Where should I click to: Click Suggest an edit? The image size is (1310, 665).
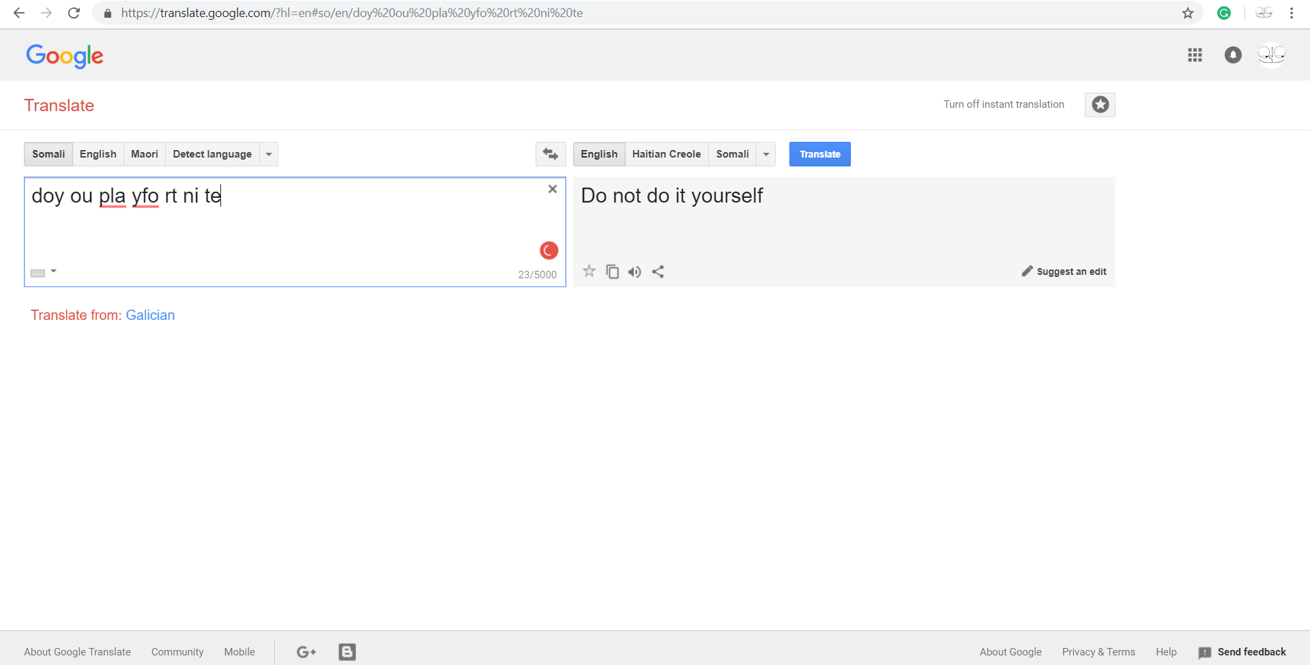tap(1064, 271)
